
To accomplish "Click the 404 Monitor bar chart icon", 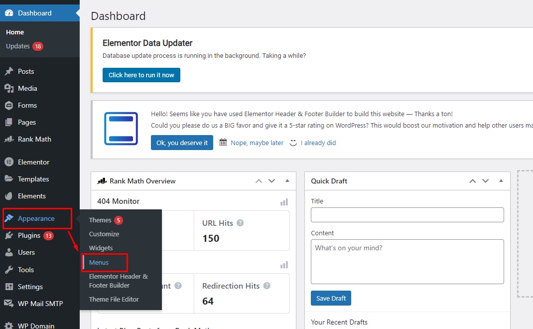I will point(284,202).
